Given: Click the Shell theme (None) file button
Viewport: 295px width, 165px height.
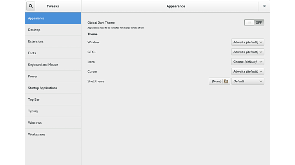Looking at the screenshot, I should [217, 81].
